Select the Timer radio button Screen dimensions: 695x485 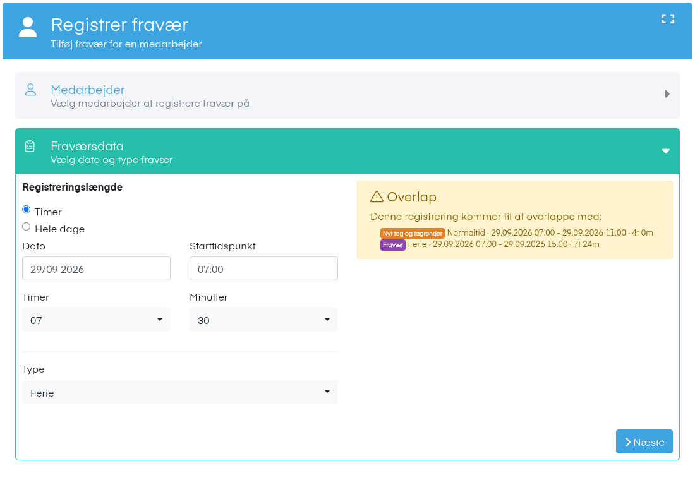tap(26, 210)
